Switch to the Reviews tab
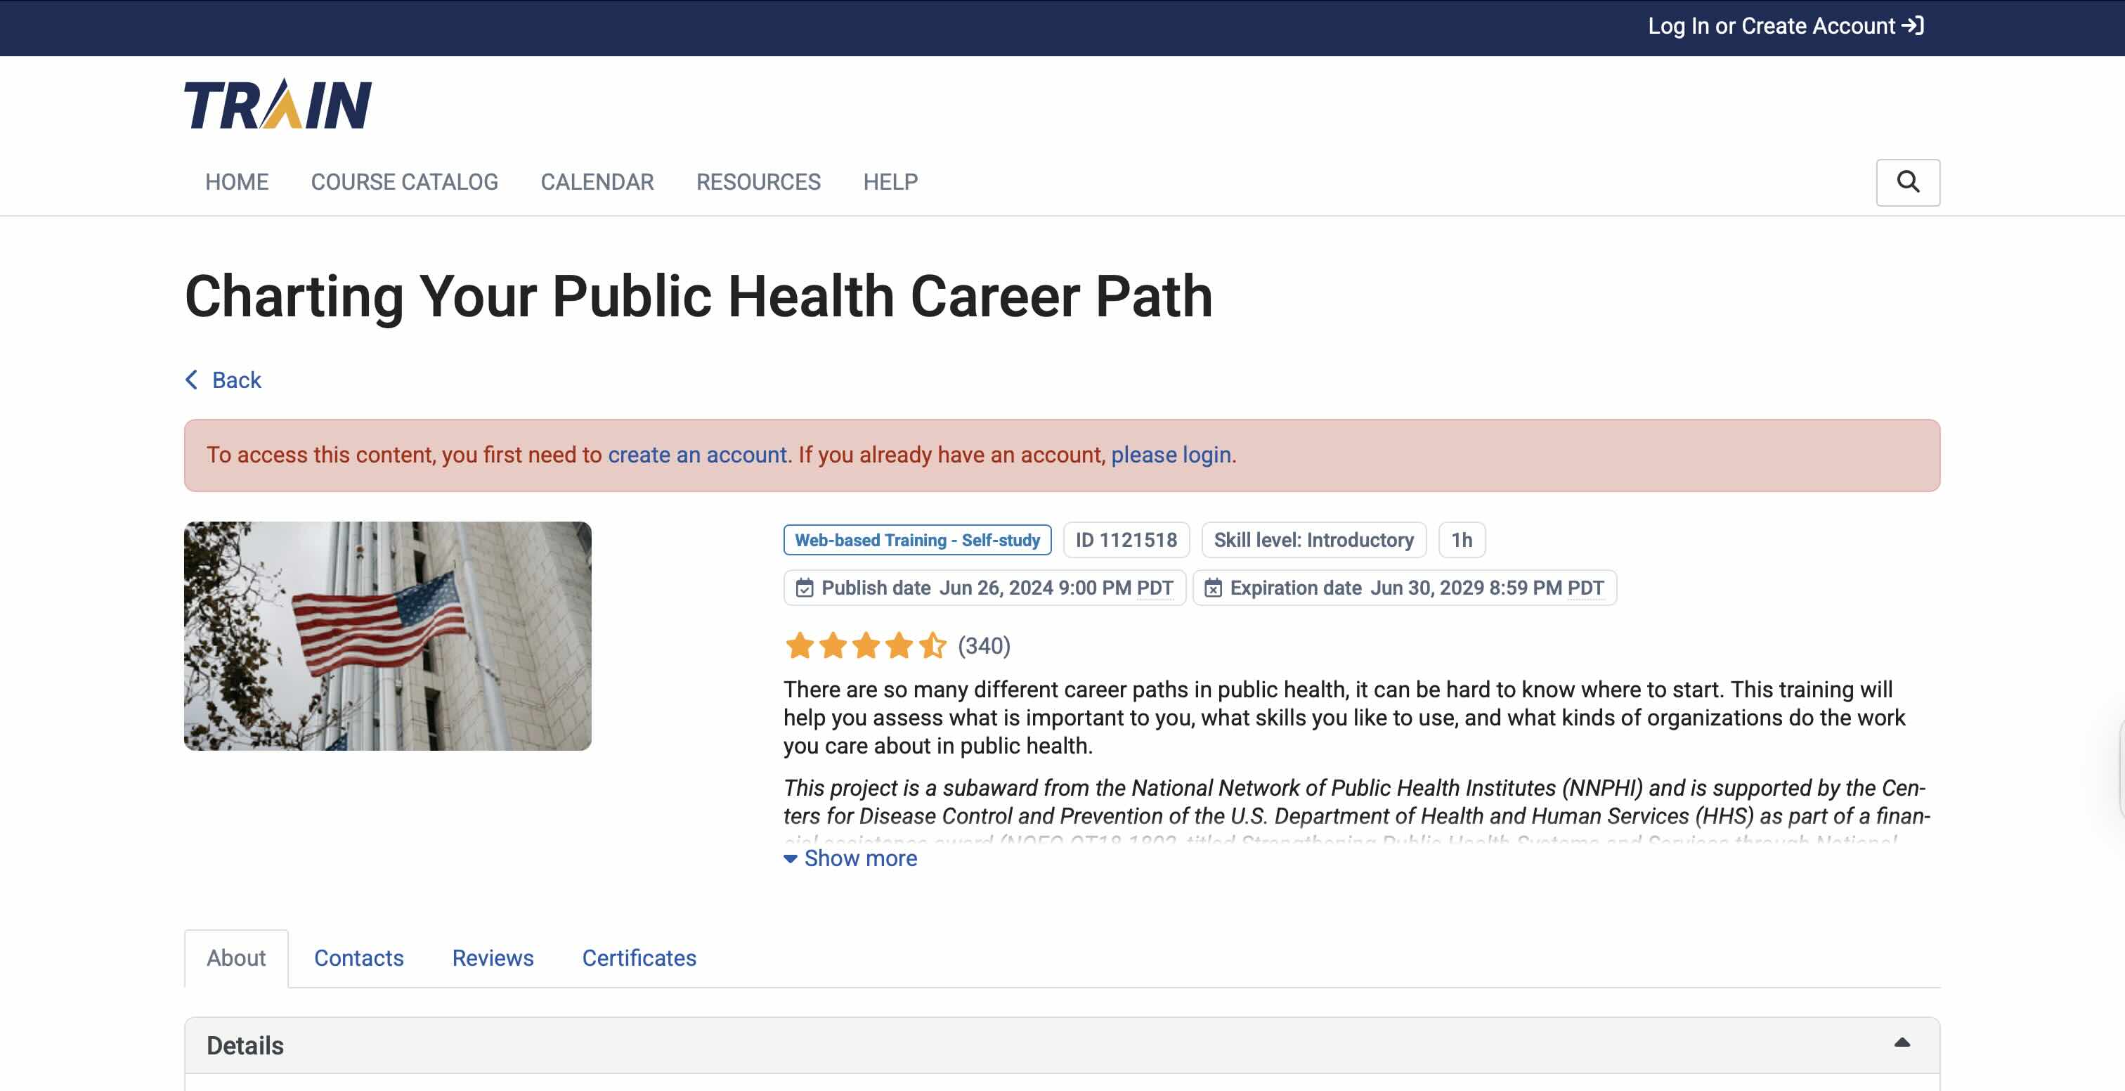The width and height of the screenshot is (2125, 1091). click(493, 958)
